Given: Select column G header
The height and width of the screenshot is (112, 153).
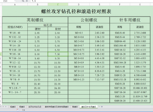Looking at the screenshot, I should coord(140,4).
